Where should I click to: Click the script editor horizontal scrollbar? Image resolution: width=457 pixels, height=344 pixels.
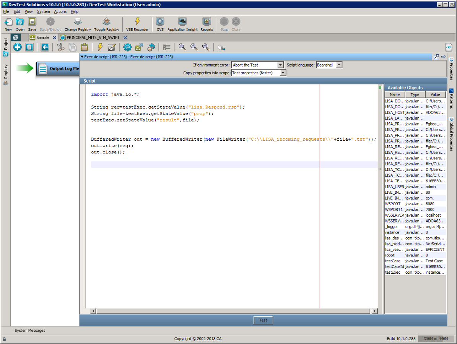tap(233, 311)
